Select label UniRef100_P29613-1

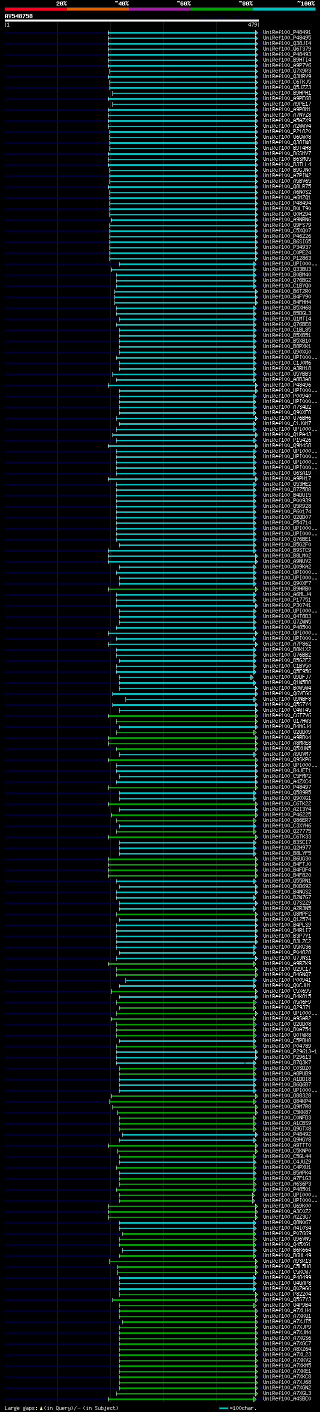pos(290,1051)
